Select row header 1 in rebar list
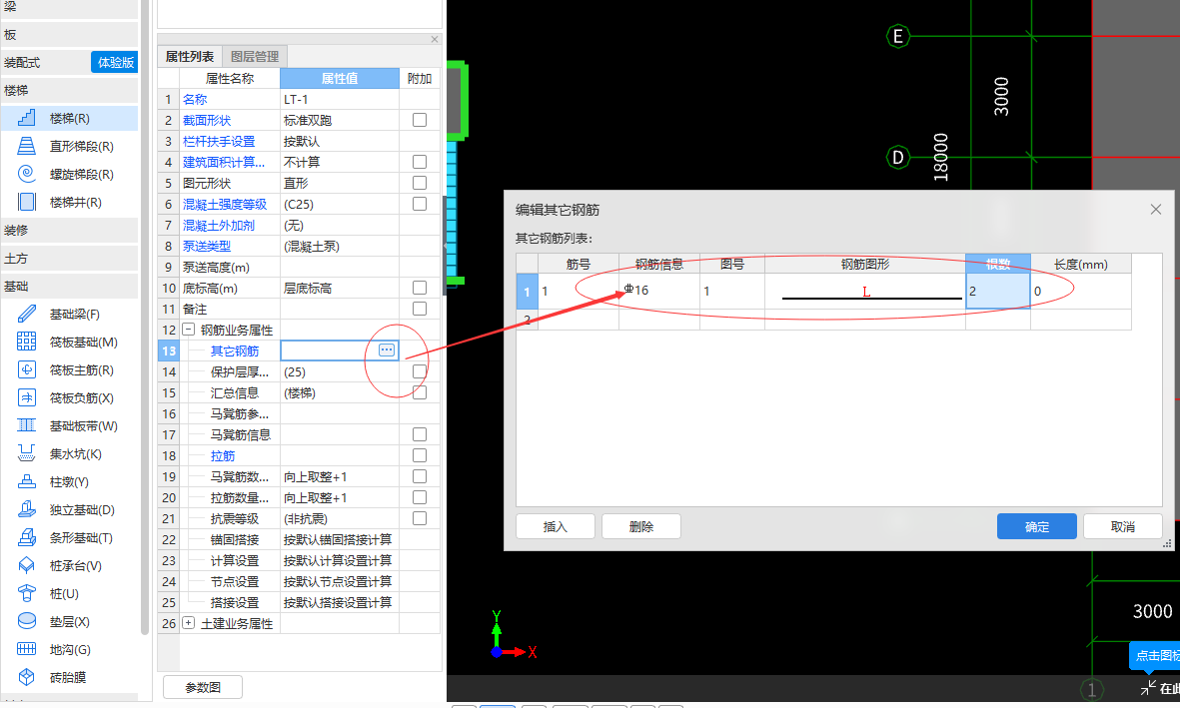The height and width of the screenshot is (708, 1180). 527,292
